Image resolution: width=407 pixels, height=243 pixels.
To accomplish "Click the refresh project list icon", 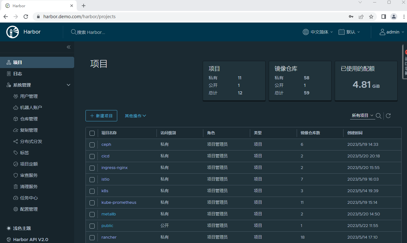I will click(388, 116).
